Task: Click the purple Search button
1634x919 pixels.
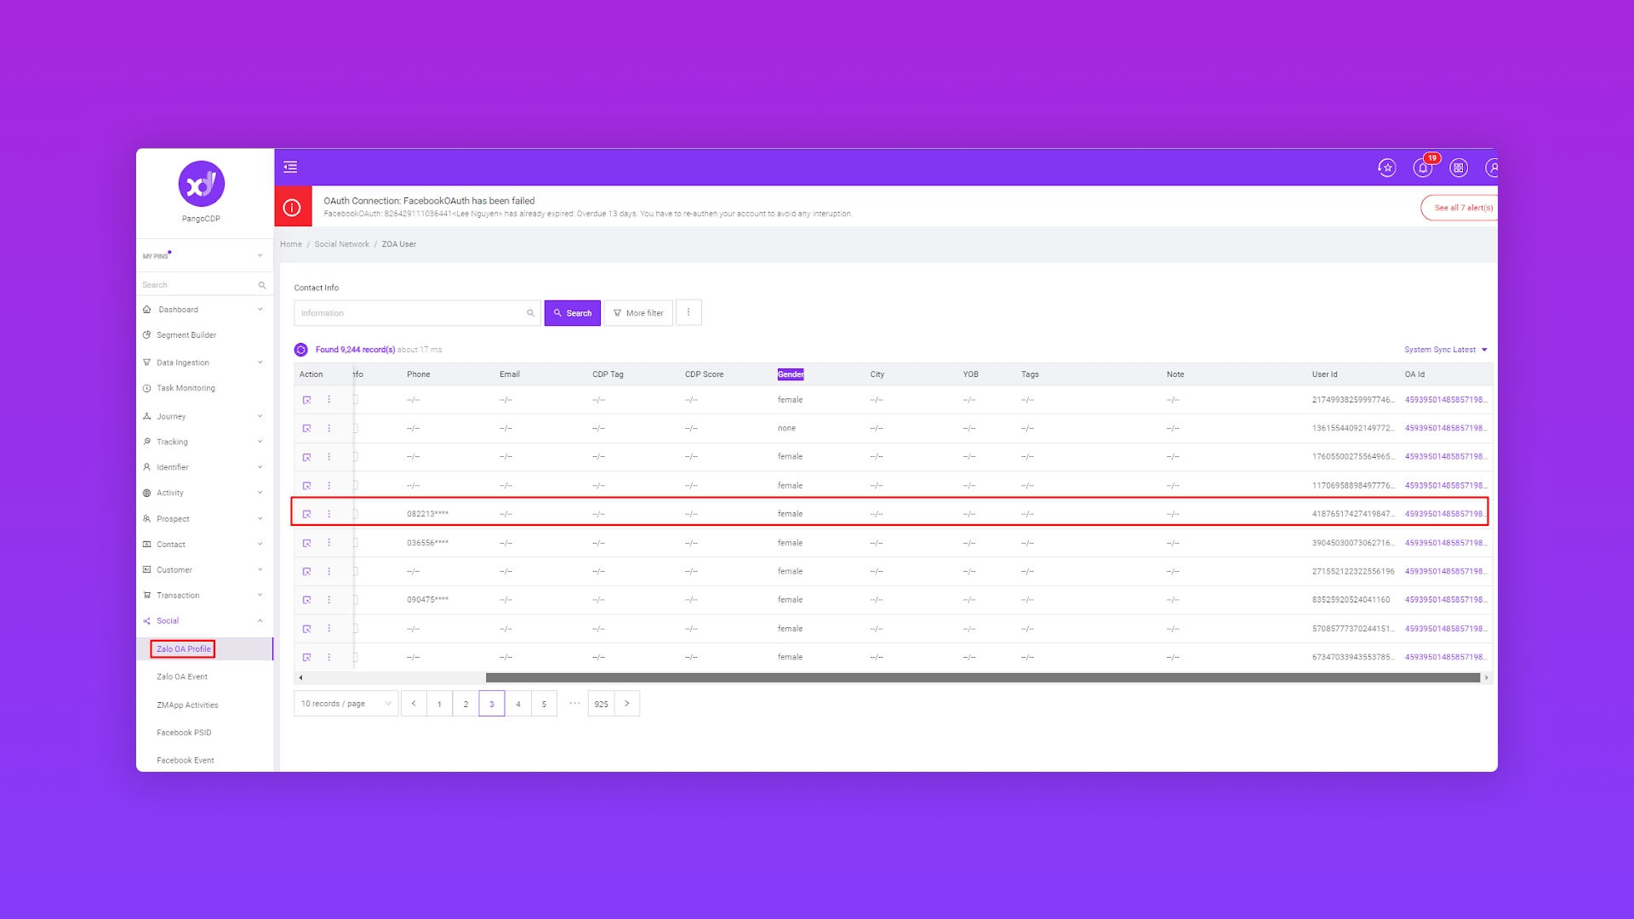Action: pyautogui.click(x=573, y=313)
